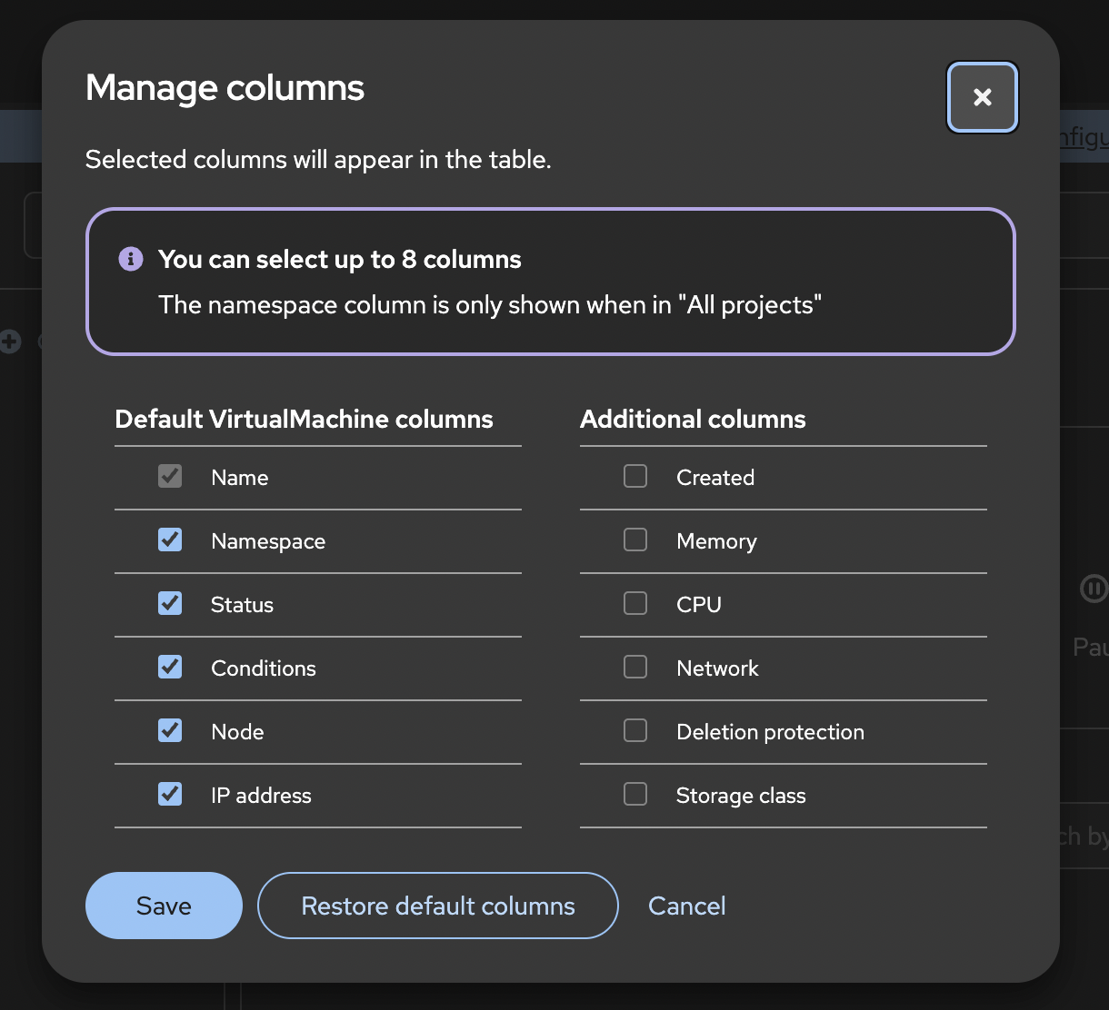Click the info icon in the alert
The width and height of the screenshot is (1109, 1010).
(131, 260)
